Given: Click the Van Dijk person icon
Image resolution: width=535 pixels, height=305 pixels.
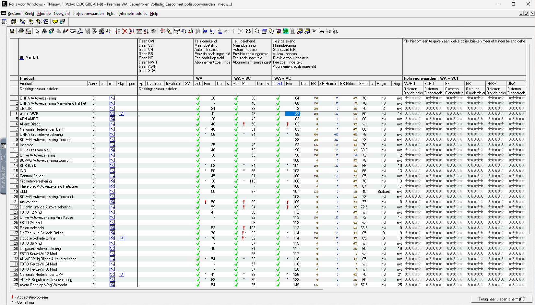Looking at the screenshot, I should click(x=22, y=58).
